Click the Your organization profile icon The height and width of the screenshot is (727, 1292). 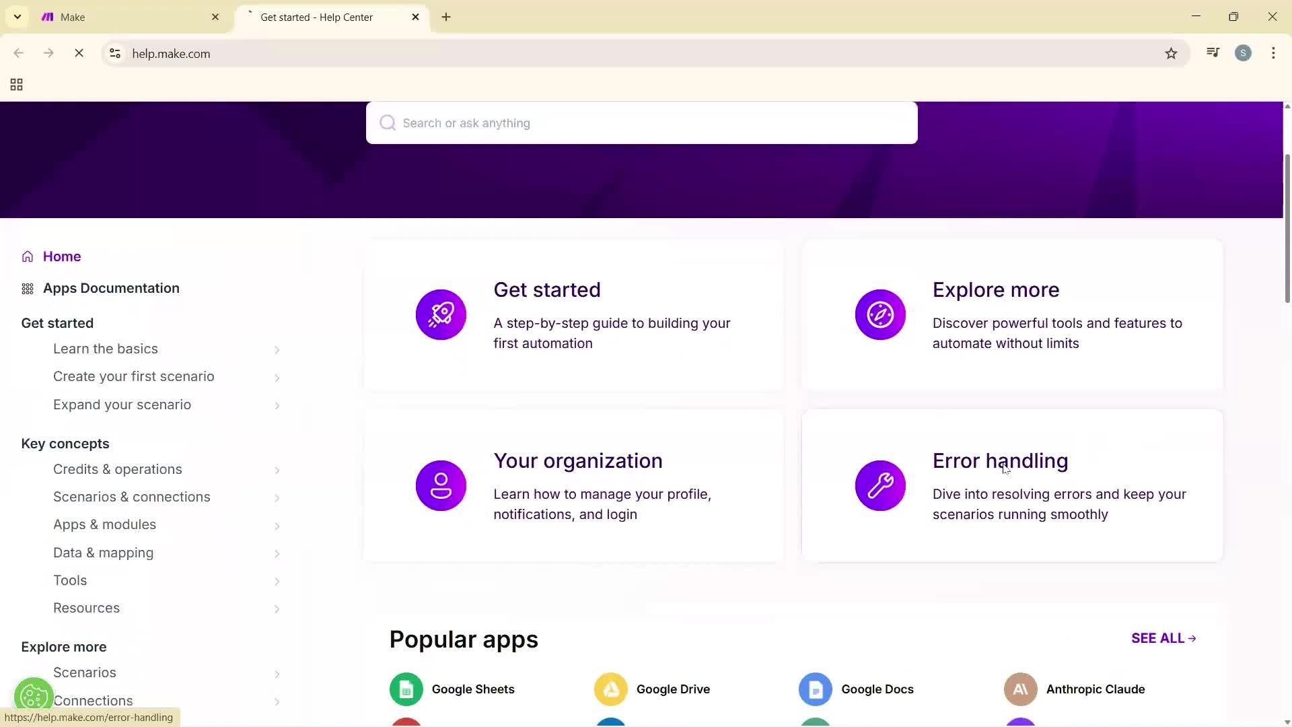(x=441, y=485)
